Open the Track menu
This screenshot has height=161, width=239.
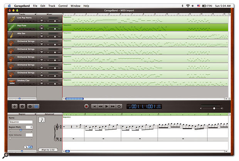[x=52, y=6]
